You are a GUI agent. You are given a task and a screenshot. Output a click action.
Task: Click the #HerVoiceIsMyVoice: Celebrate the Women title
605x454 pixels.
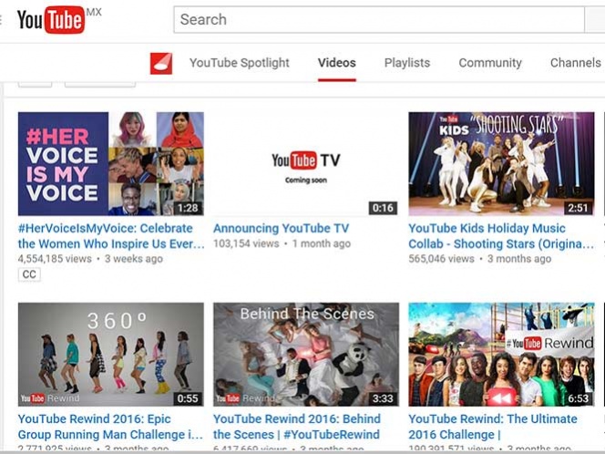pos(111,236)
